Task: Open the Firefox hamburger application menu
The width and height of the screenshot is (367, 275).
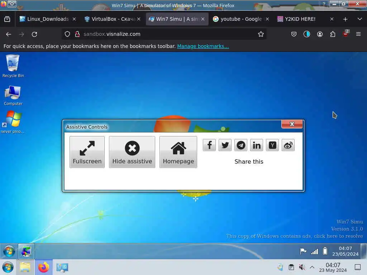Action: 358,34
